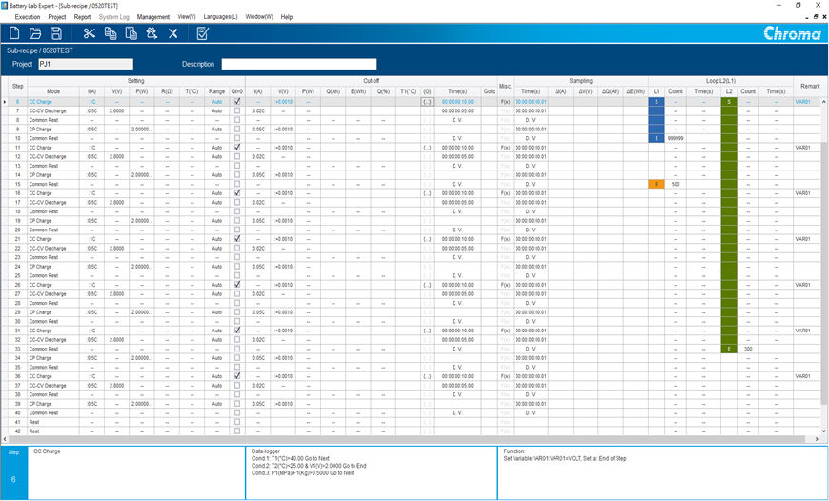Viewport: 829px width, 501px height.
Task: Open the Languages(L) menu
Action: [x=220, y=17]
